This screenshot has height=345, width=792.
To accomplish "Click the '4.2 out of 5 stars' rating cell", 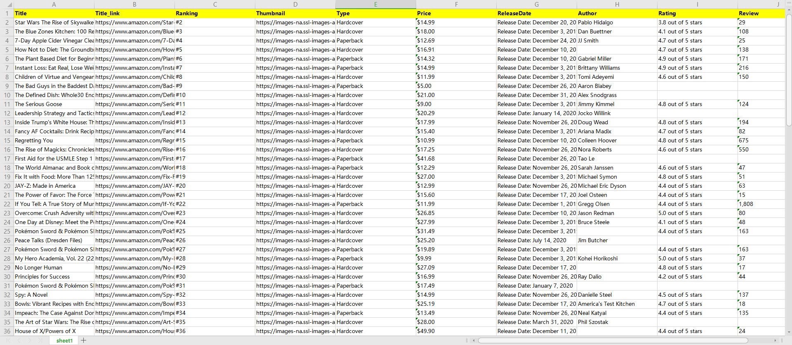I will tap(698, 276).
